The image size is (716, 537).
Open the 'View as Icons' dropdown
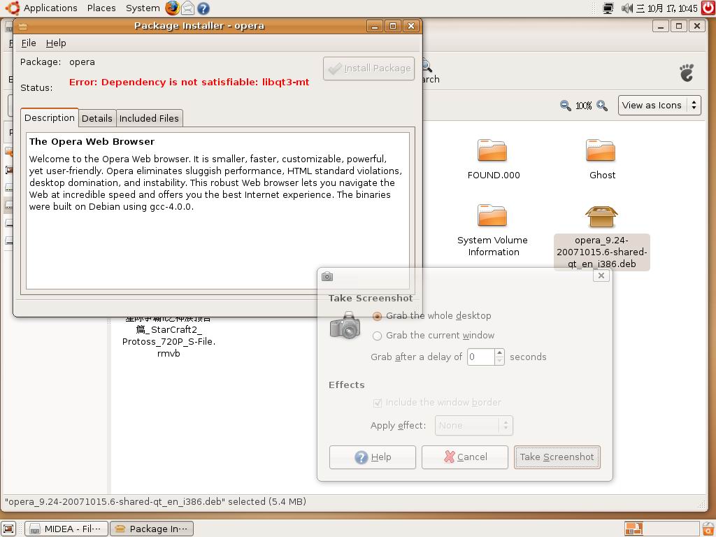coord(659,106)
